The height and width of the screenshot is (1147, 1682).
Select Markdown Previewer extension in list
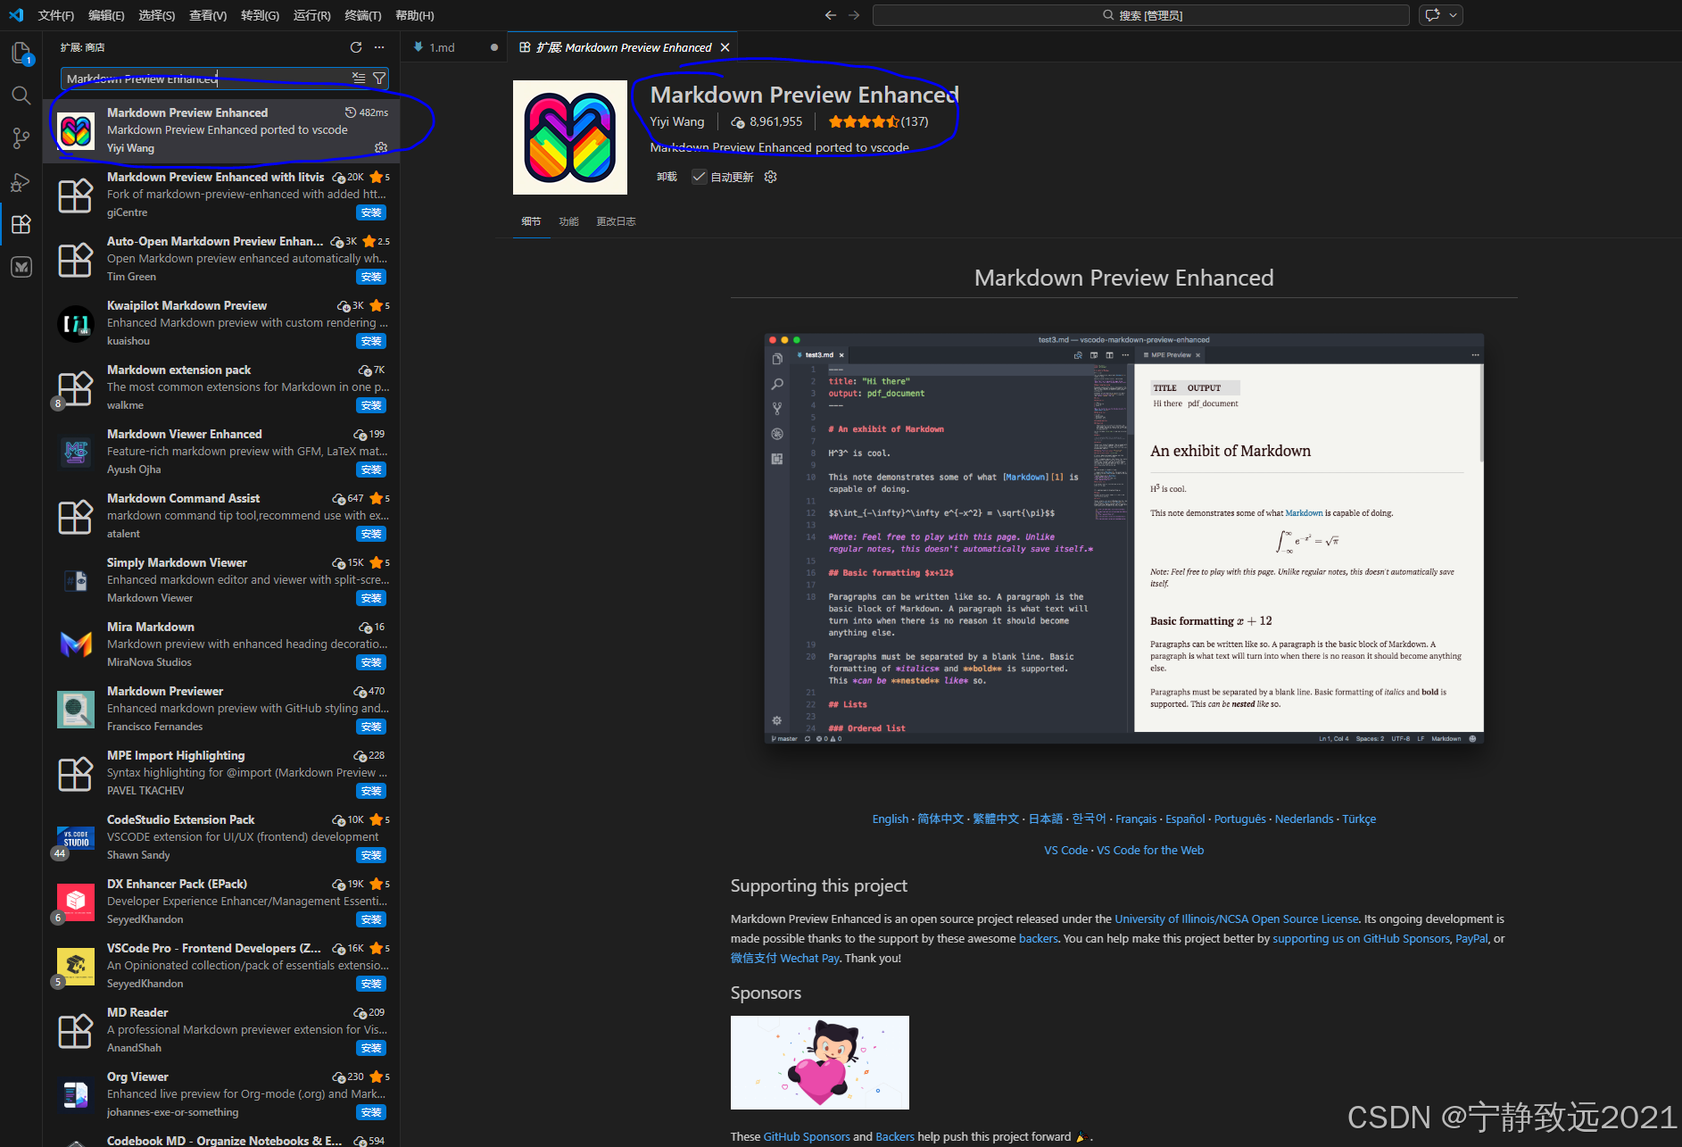coord(221,709)
